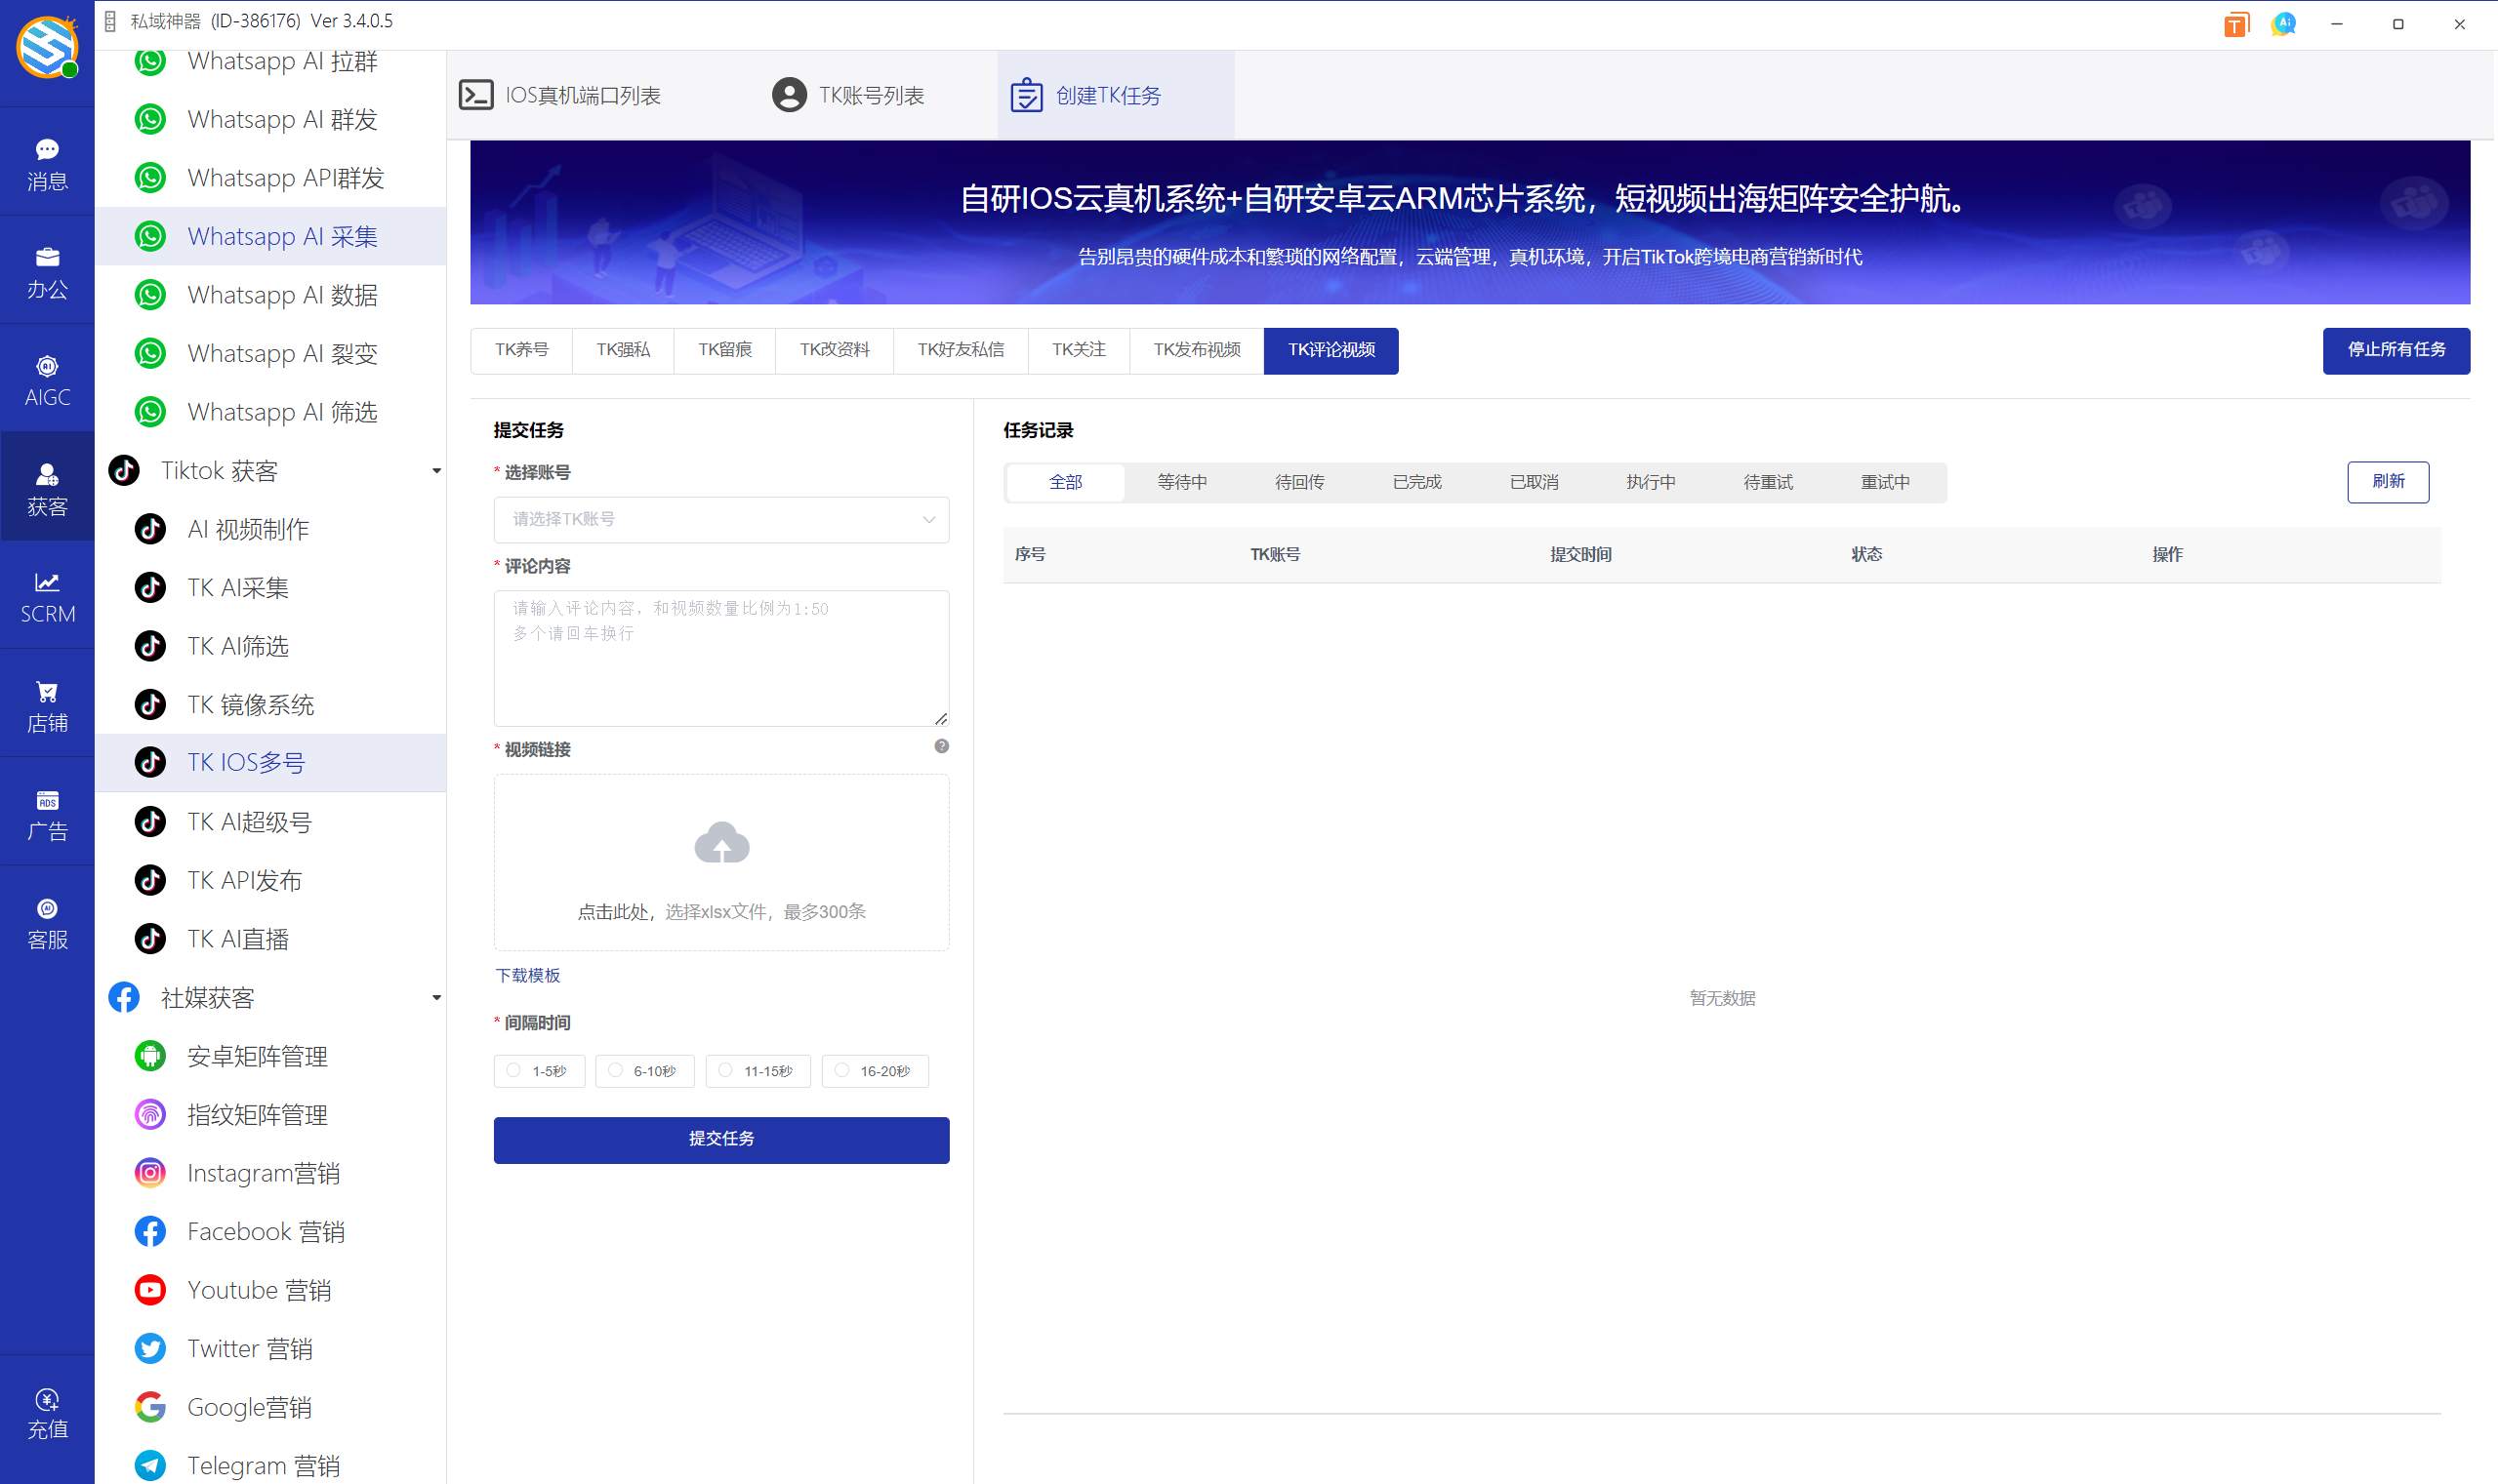Collapse the Tiktok 获客 group

[x=436, y=469]
